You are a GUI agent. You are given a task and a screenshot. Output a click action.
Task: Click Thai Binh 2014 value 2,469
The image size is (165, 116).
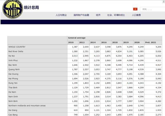[97, 87]
